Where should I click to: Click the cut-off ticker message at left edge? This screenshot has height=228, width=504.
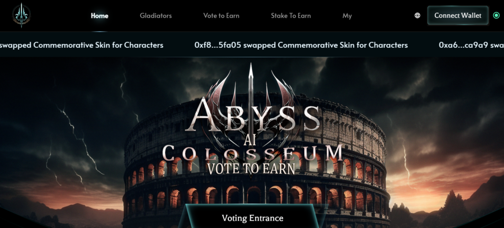tap(82, 45)
